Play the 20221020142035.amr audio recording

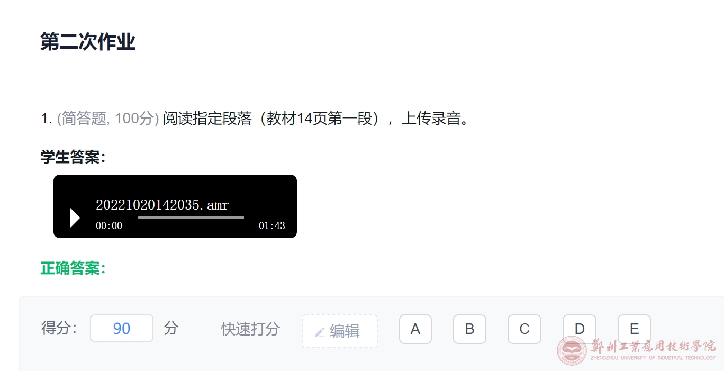pos(75,218)
